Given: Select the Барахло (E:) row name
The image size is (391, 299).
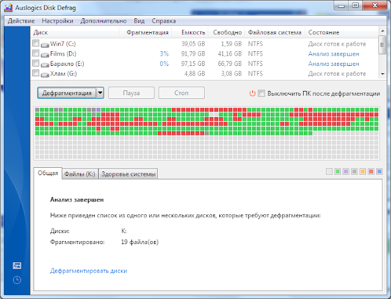Looking at the screenshot, I should (67, 64).
